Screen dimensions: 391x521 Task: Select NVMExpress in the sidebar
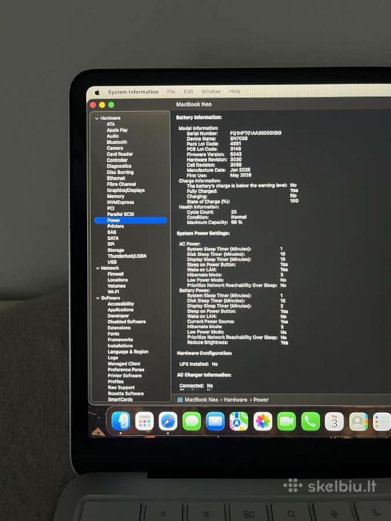coord(120,203)
